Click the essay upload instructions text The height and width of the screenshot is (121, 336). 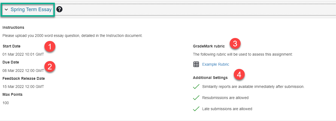72,36
